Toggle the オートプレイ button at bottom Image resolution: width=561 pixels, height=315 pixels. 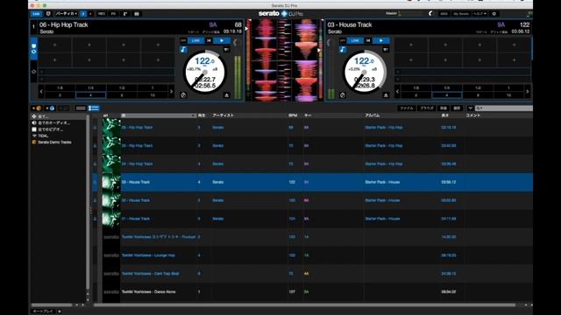pyautogui.click(x=43, y=311)
